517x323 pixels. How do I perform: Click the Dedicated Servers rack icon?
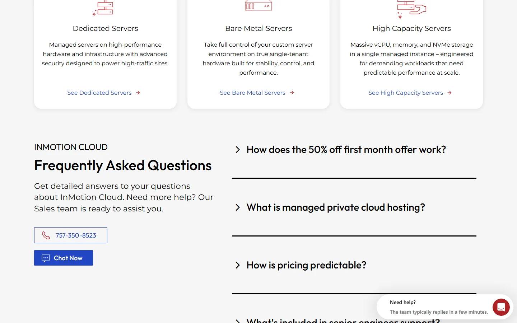click(103, 8)
